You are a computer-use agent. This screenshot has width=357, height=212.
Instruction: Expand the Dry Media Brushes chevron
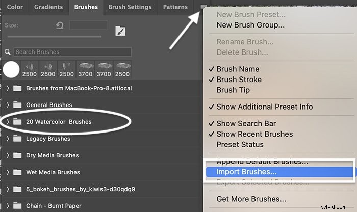point(8,155)
